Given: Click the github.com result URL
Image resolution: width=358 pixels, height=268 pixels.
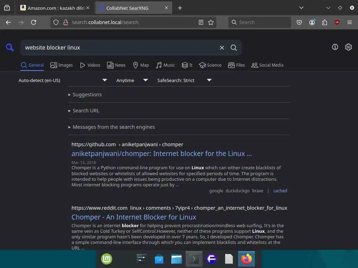Looking at the screenshot, I should click(x=127, y=144).
